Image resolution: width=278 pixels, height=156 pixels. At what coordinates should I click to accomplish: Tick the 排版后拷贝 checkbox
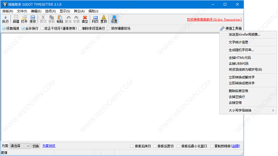tap(132, 146)
